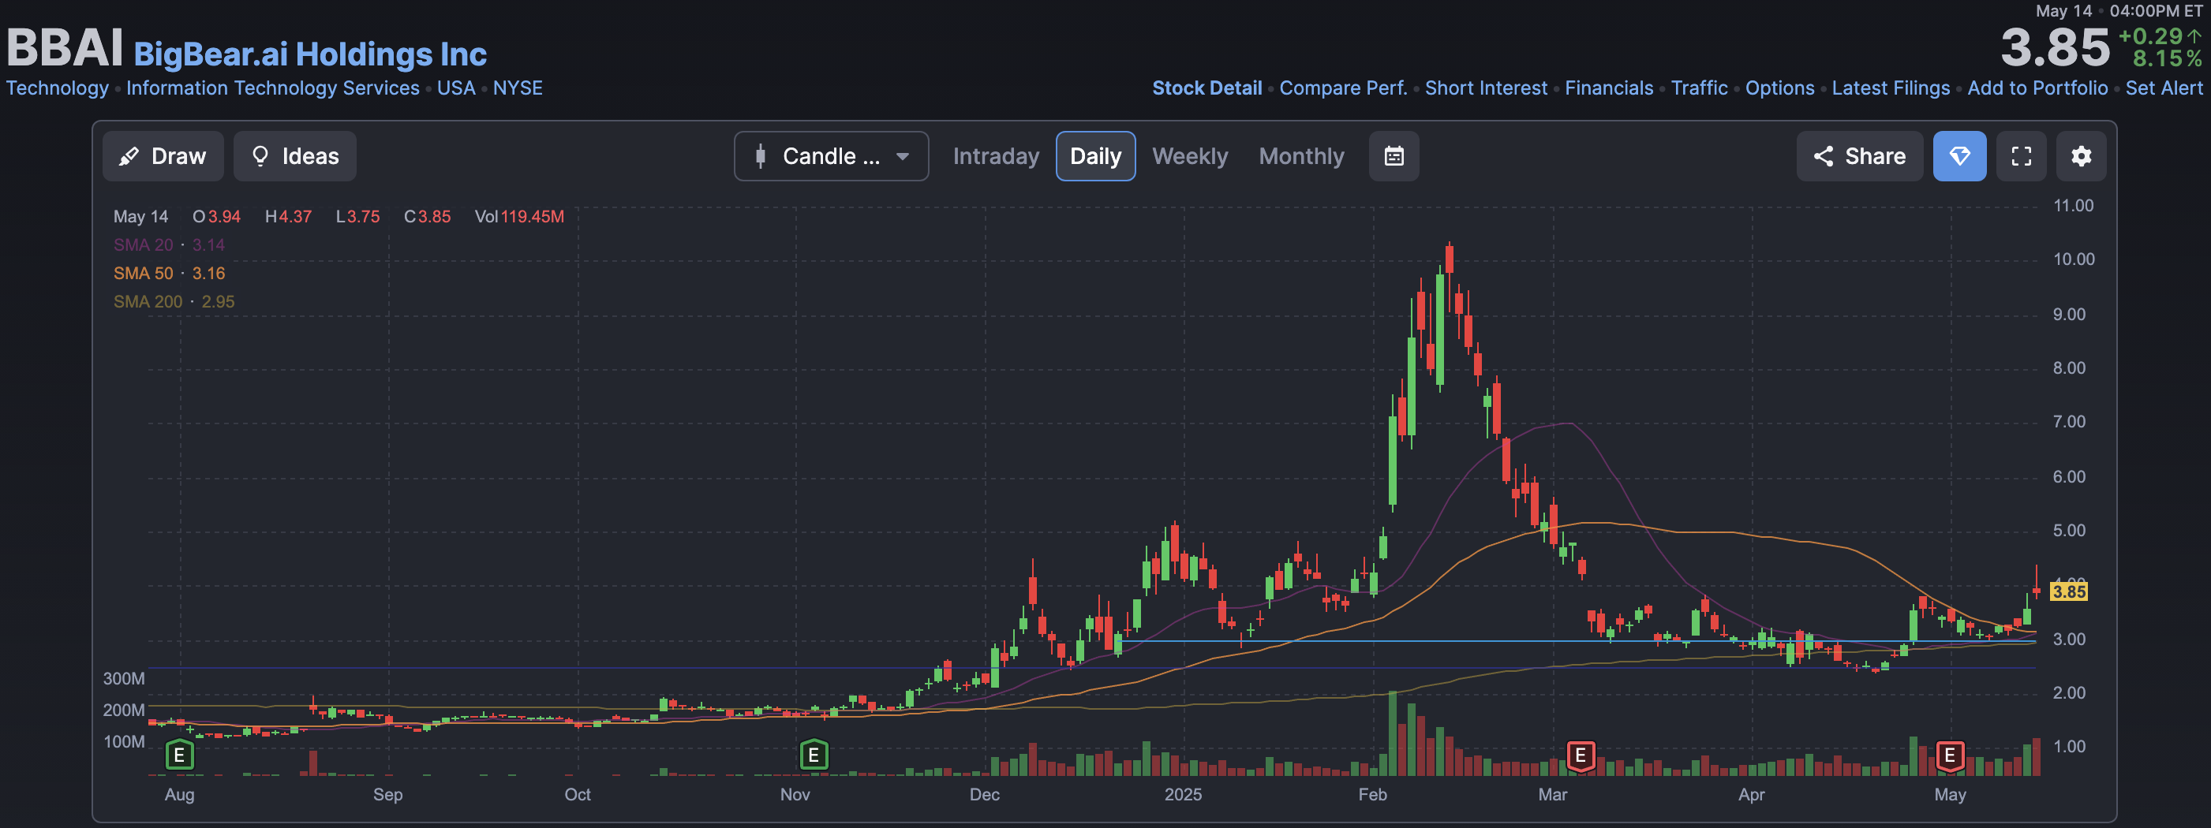This screenshot has width=2211, height=828.
Task: Open the NYSE exchange link
Action: pyautogui.click(x=518, y=88)
